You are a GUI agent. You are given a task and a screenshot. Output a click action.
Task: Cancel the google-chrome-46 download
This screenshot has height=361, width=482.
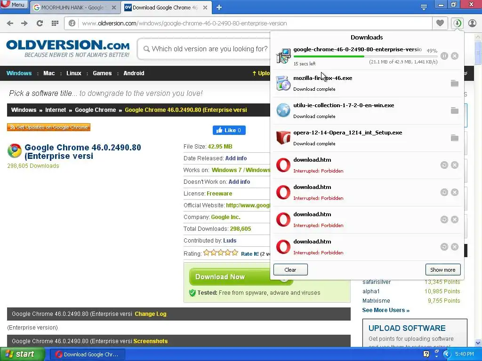coord(455,56)
